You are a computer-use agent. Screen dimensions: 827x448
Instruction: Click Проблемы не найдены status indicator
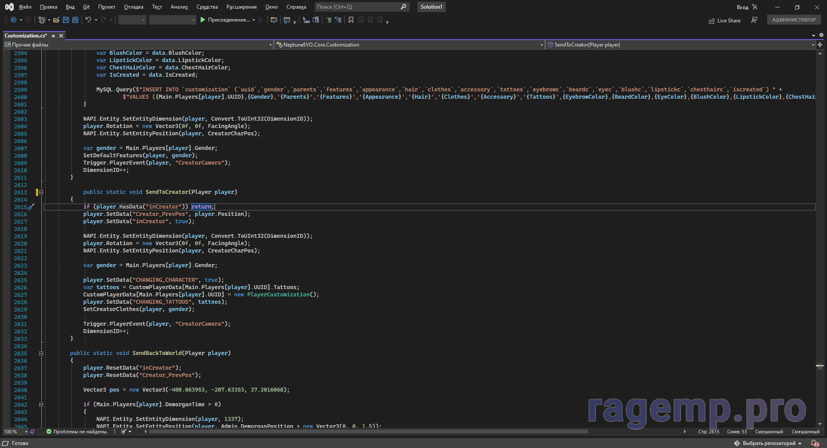tap(77, 432)
